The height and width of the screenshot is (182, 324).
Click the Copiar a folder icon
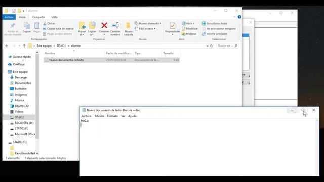[92, 26]
